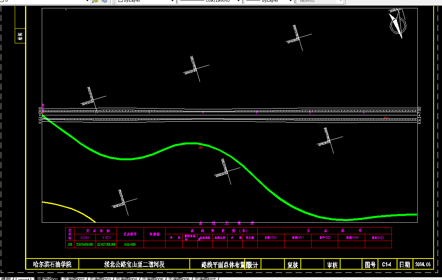This screenshot has width=442, height=280.
Task: Click the 交点桩号 table header
Action: click(130, 234)
